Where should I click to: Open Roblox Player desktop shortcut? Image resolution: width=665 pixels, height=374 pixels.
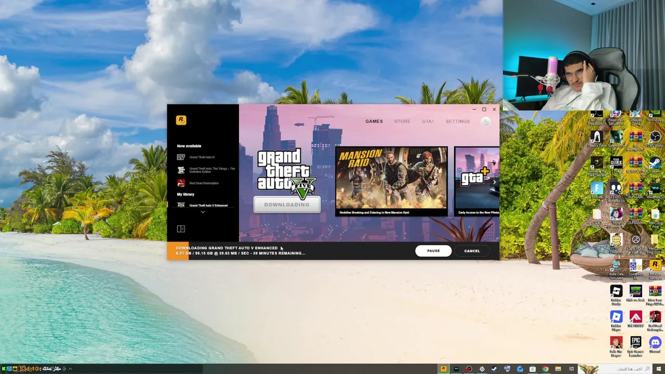(616, 319)
